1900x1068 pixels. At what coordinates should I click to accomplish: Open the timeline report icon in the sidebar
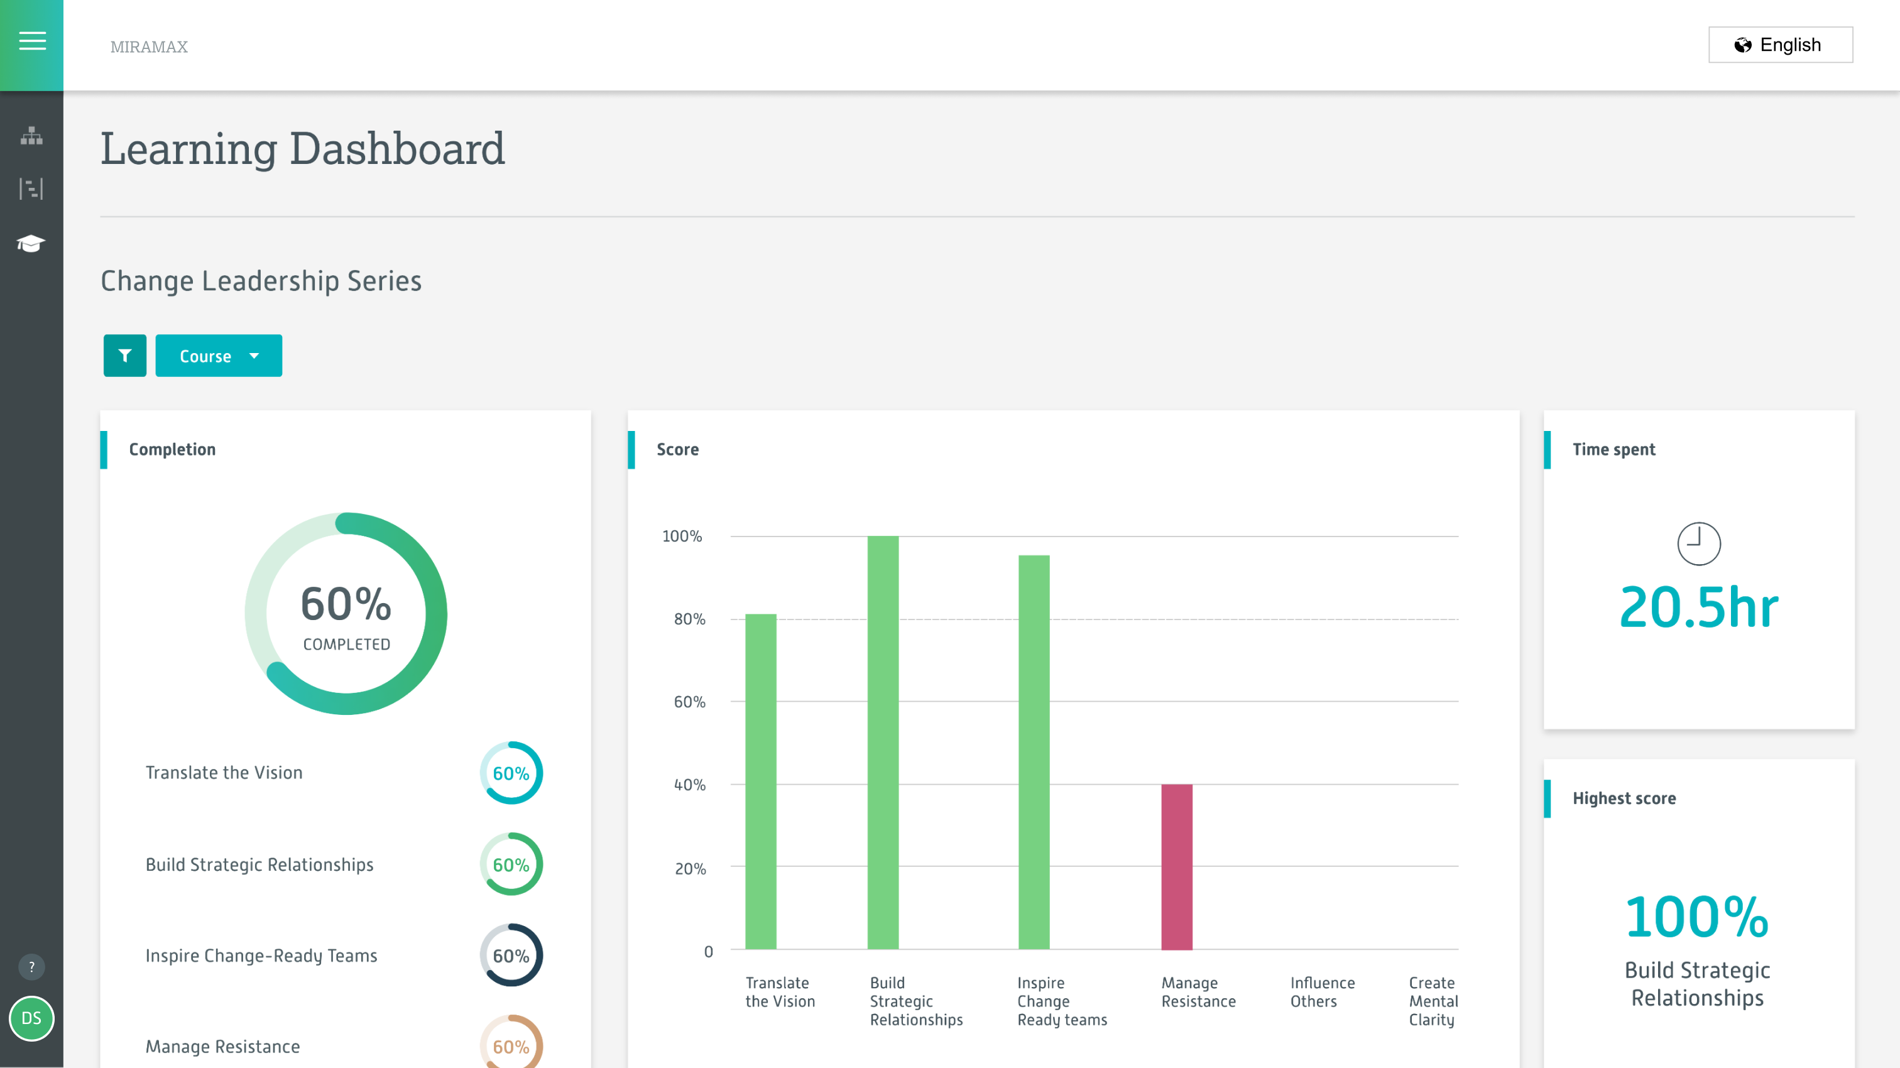(x=30, y=189)
